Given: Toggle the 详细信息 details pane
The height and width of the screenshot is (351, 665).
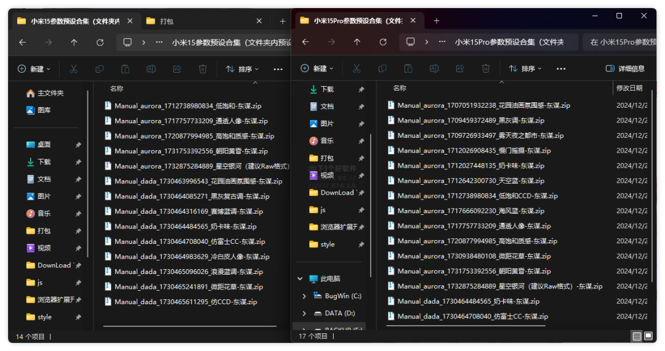Looking at the screenshot, I should [625, 68].
